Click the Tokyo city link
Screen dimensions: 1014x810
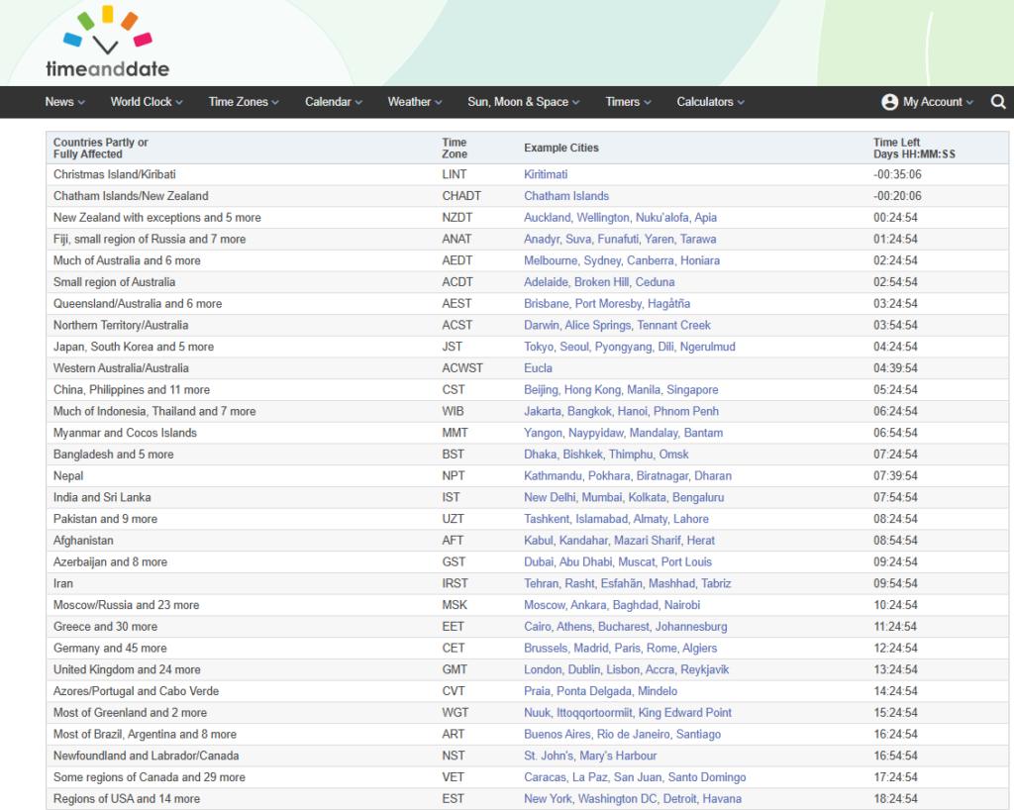[x=539, y=347]
